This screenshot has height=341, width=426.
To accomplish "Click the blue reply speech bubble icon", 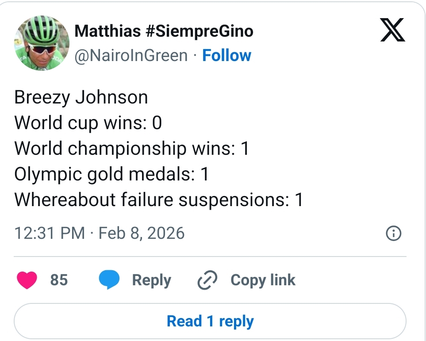I will (109, 280).
